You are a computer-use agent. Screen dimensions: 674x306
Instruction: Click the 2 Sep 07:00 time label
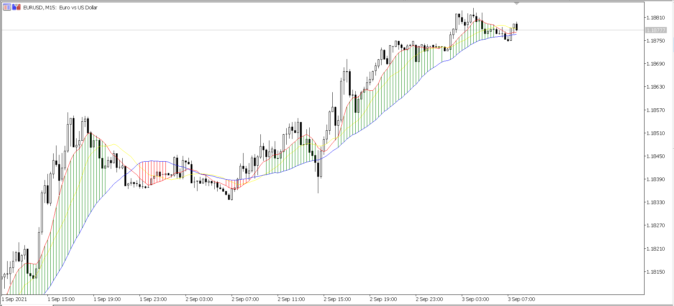point(245,299)
